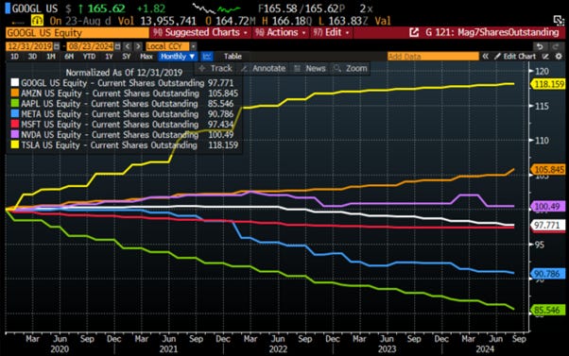Click the orange 105.845 AMZN axis label
The height and width of the screenshot is (356, 569).
(x=549, y=169)
